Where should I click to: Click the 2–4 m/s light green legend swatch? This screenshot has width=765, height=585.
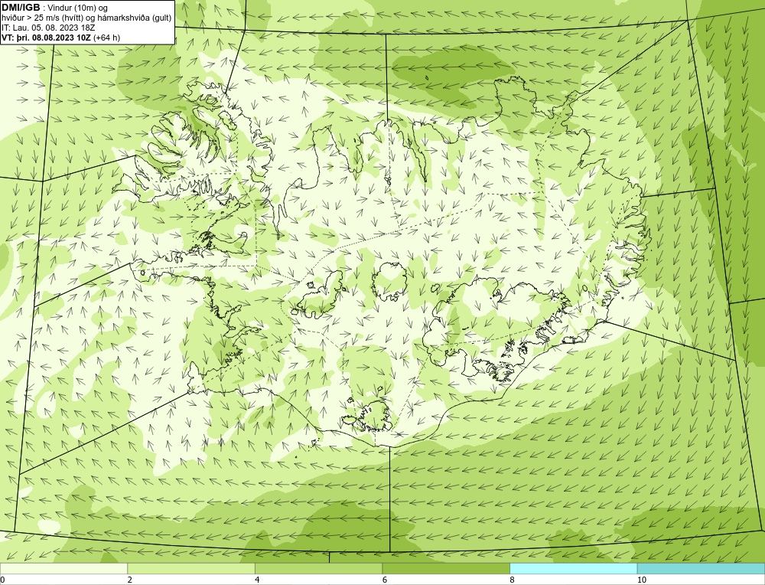191,568
